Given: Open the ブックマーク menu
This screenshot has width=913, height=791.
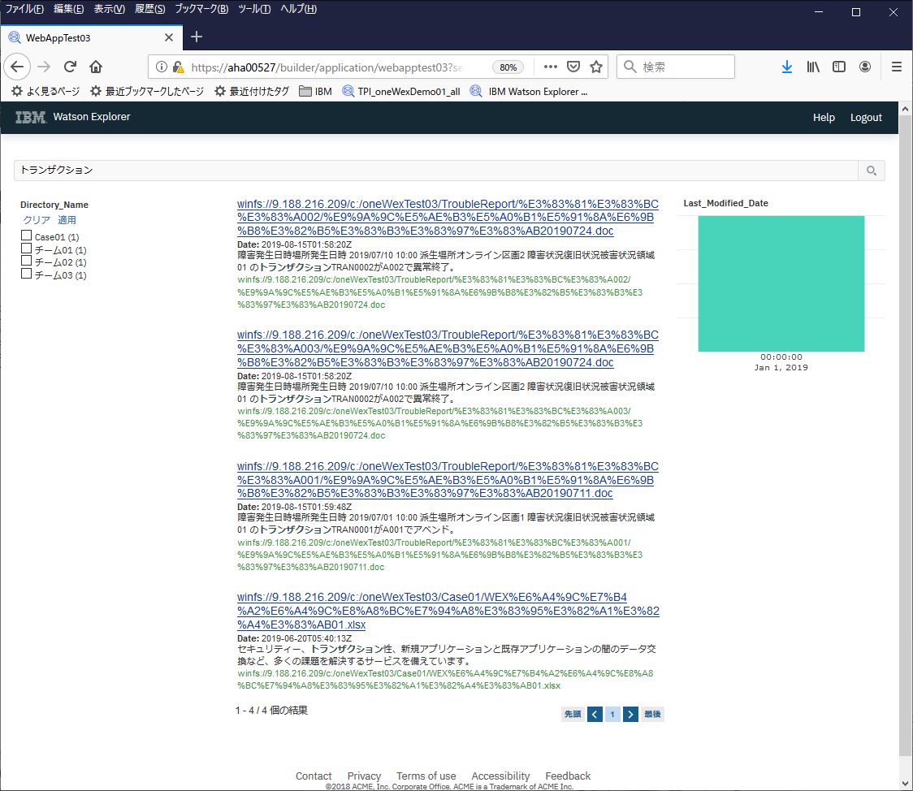Looking at the screenshot, I should pos(201,9).
